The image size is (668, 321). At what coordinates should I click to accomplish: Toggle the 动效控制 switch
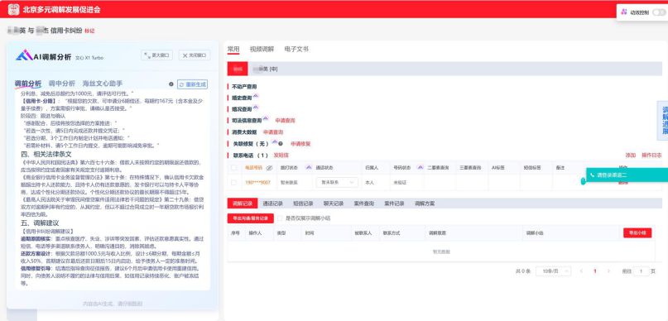[x=658, y=12]
